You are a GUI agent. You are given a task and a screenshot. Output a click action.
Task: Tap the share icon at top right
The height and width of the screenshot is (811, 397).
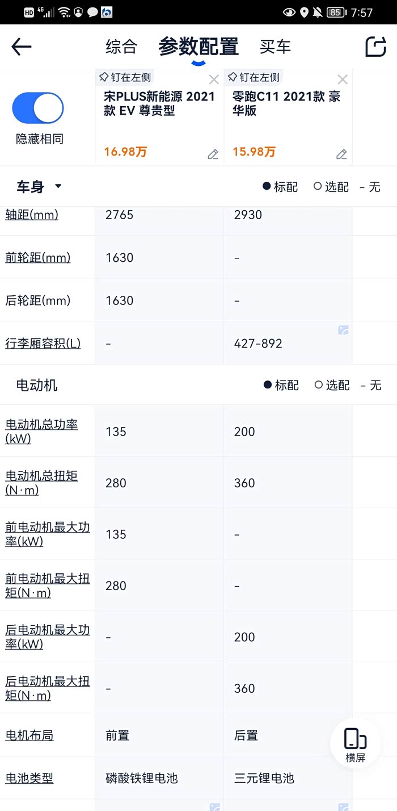[375, 47]
